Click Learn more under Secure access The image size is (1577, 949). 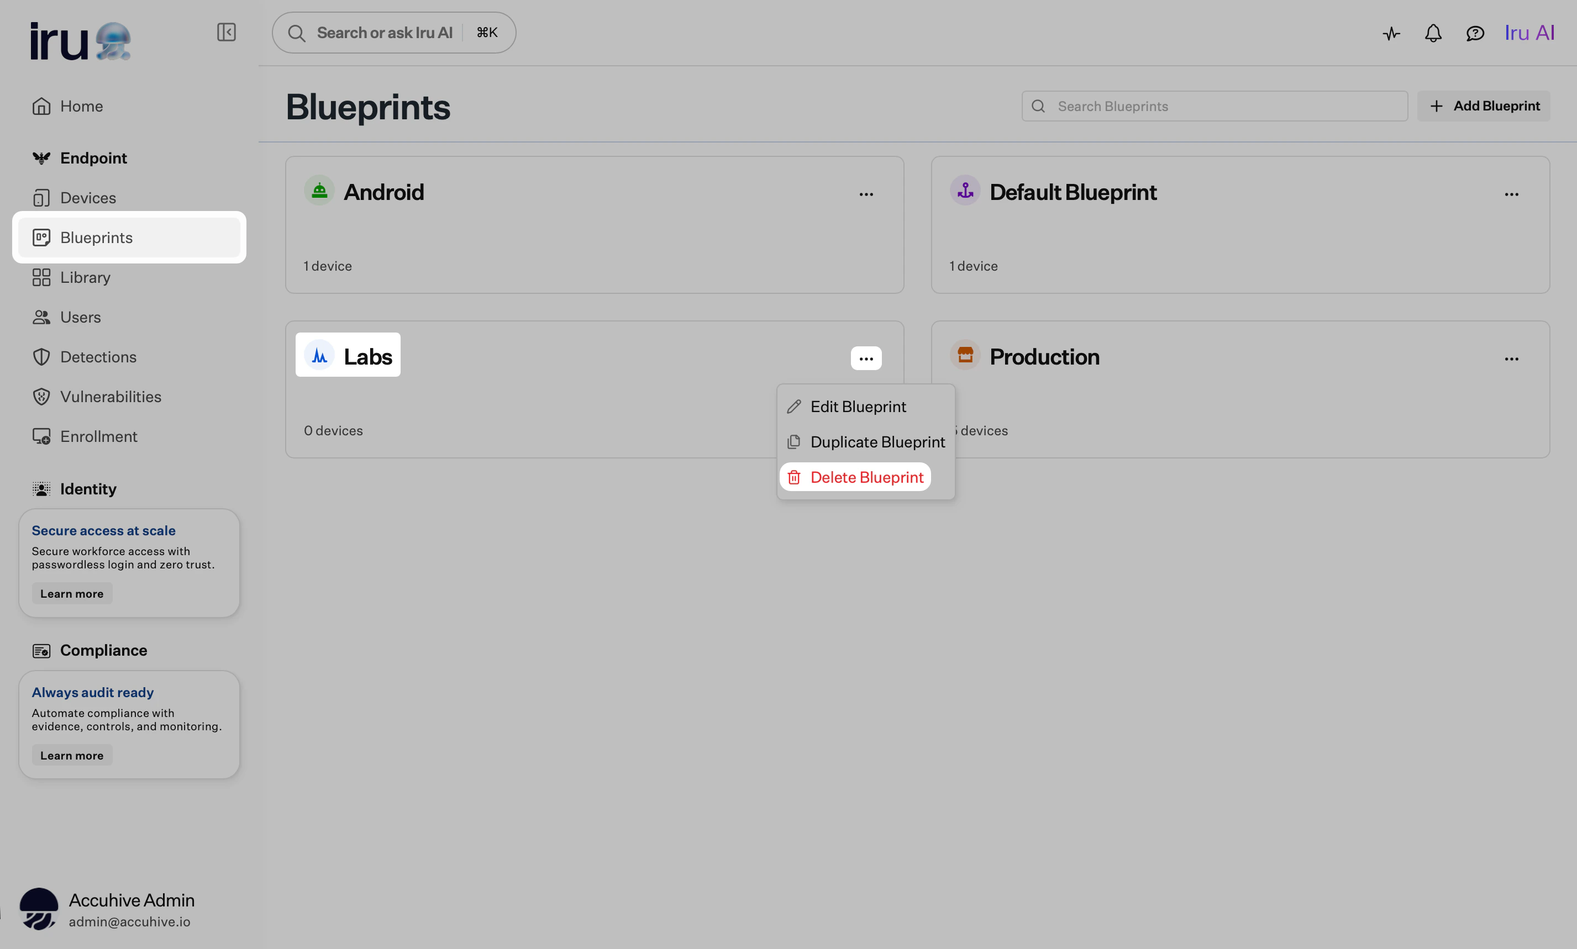pyautogui.click(x=72, y=593)
